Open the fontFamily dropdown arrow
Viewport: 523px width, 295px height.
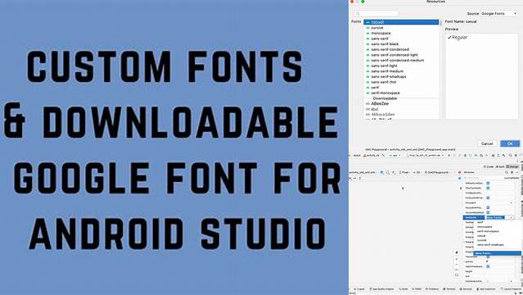click(x=512, y=217)
